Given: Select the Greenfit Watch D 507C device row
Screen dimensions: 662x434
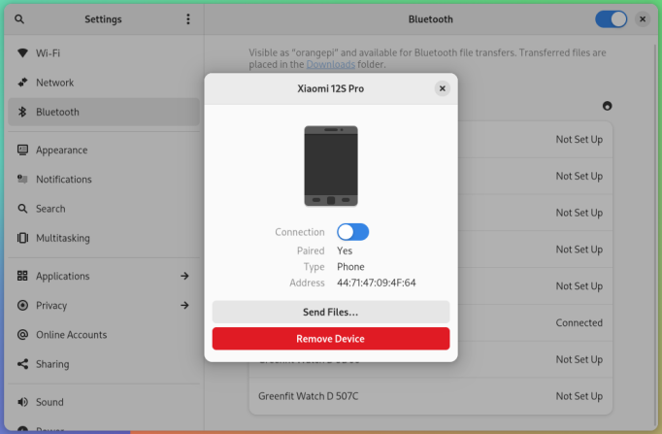Looking at the screenshot, I should 431,396.
